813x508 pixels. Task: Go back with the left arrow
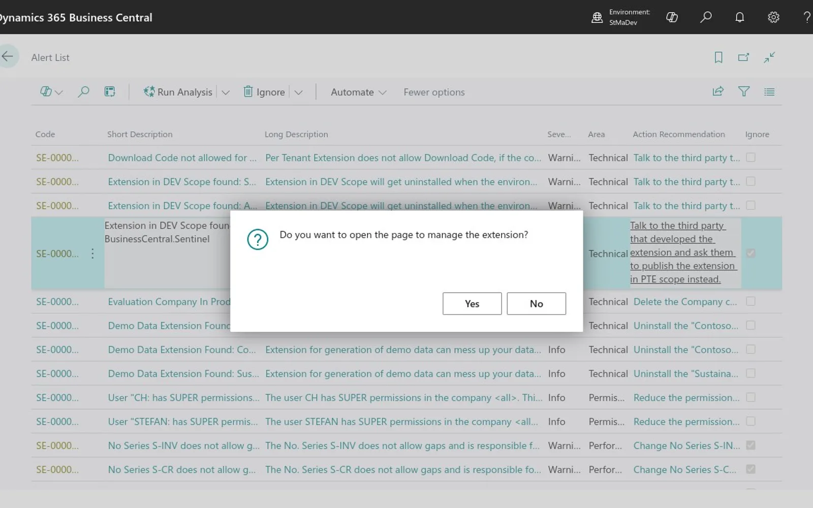(8, 57)
